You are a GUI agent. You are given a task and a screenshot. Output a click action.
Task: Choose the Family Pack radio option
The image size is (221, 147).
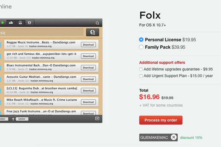point(141,47)
